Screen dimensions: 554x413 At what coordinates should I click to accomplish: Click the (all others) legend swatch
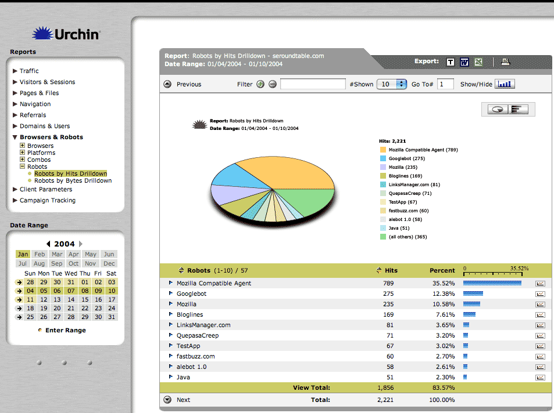point(383,237)
